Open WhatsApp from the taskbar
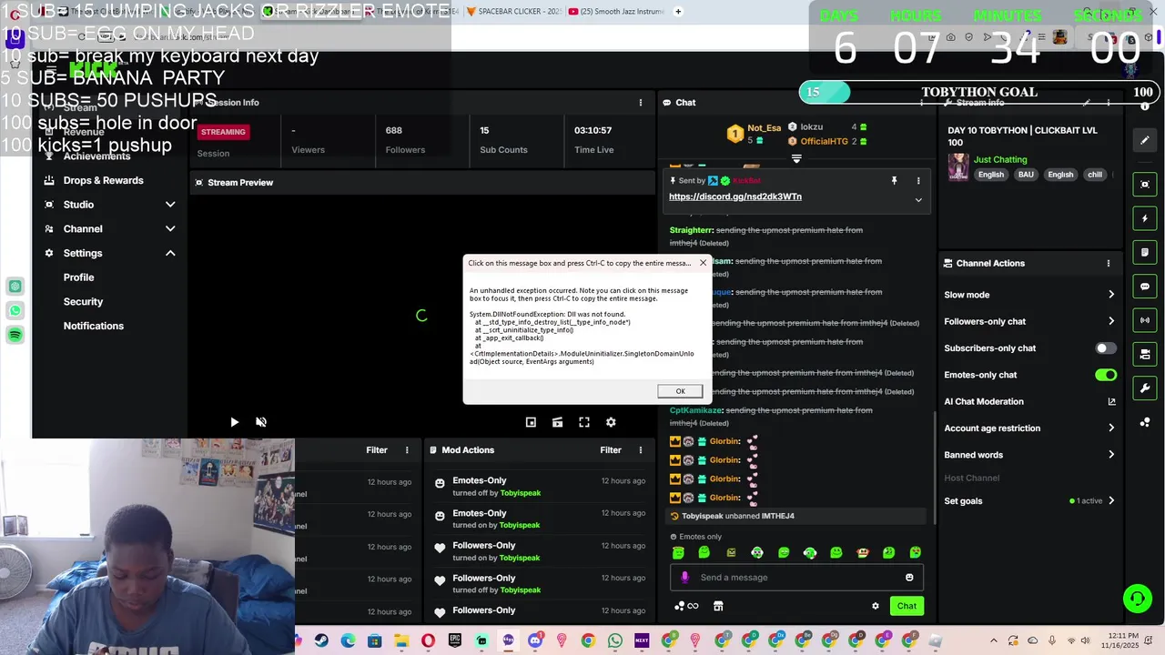The width and height of the screenshot is (1165, 655). [615, 641]
